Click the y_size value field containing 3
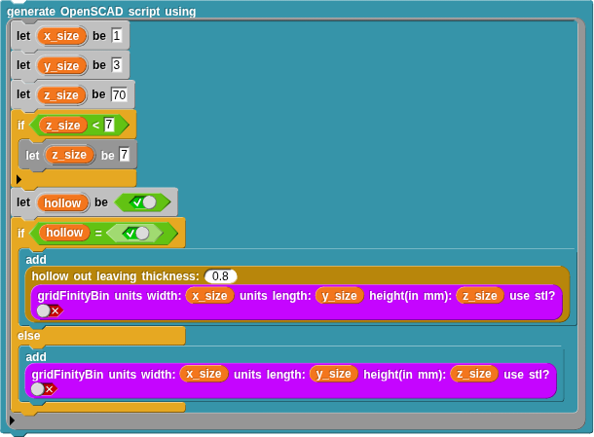The height and width of the screenshot is (437, 594). point(117,65)
